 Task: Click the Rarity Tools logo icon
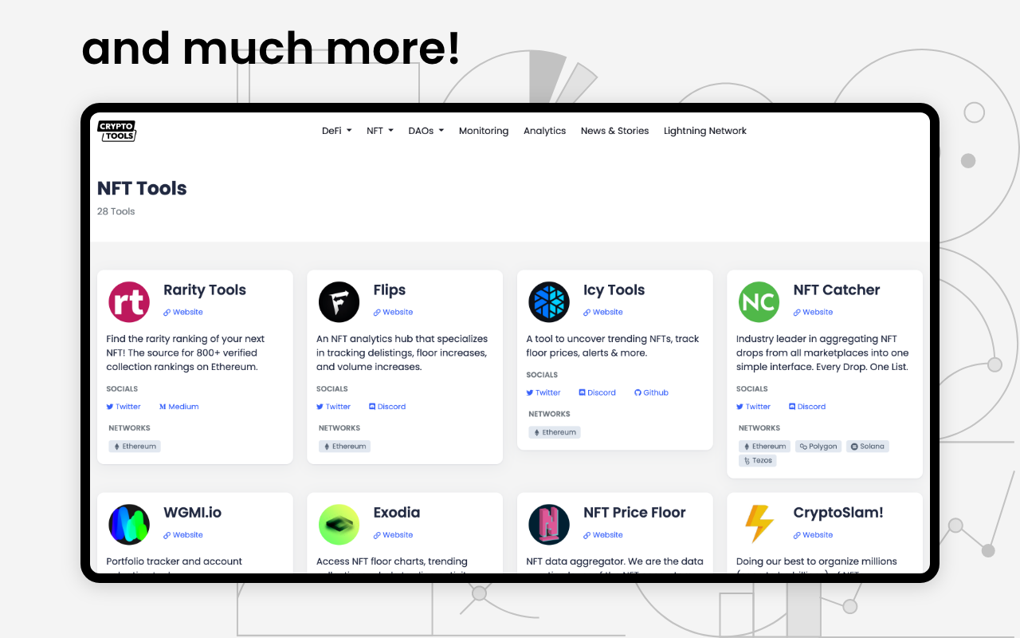128,301
